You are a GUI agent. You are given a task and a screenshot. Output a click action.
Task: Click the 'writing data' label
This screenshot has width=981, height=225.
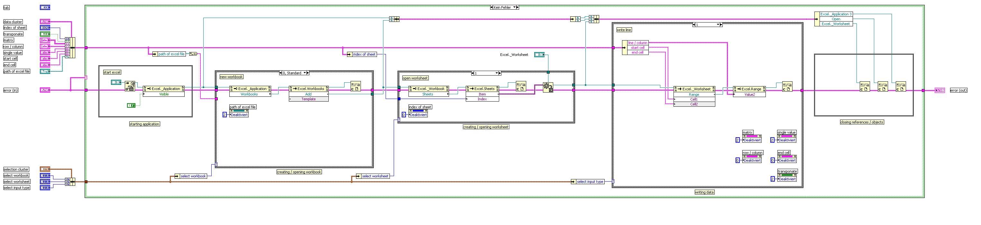point(704,192)
